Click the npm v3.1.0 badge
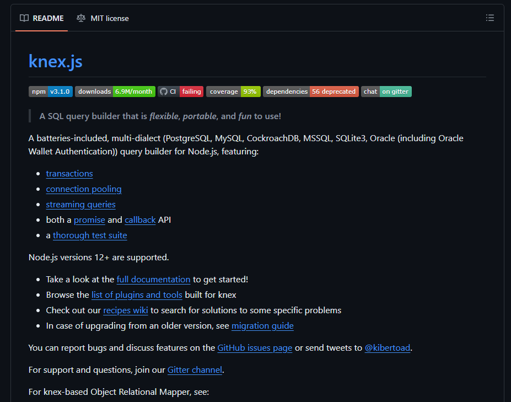The image size is (511, 402). point(51,92)
